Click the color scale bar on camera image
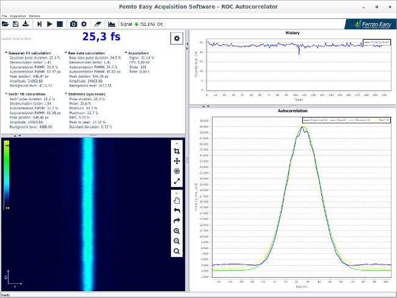Image resolution: width=397 pixels, height=298 pixels. pos(7,175)
